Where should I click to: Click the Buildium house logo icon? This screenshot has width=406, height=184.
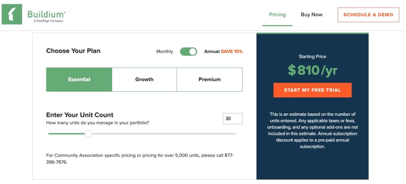click(11, 15)
